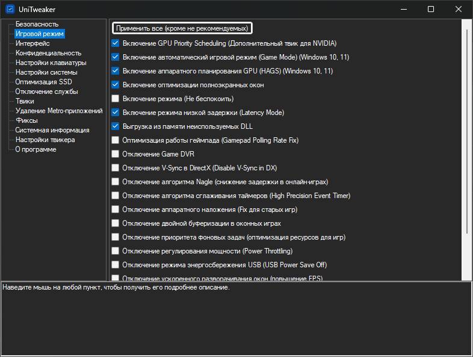The height and width of the screenshot is (357, 473).
Task: Check Отключение Game DVR option
Action: pyautogui.click(x=115, y=154)
